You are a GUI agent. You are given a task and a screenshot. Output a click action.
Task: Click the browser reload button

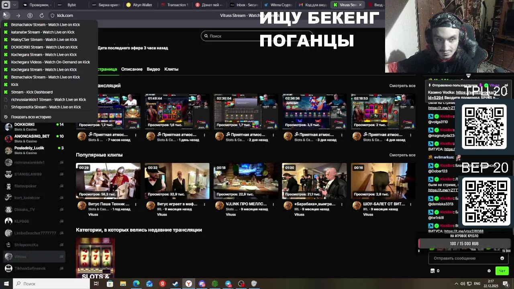coord(42,15)
